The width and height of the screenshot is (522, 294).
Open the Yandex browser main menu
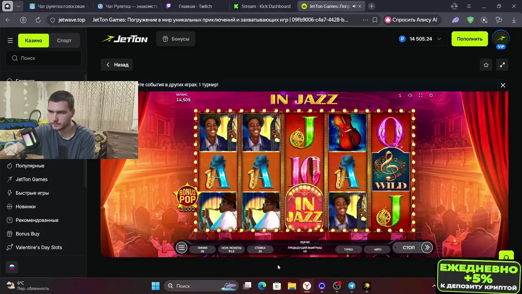[469, 6]
